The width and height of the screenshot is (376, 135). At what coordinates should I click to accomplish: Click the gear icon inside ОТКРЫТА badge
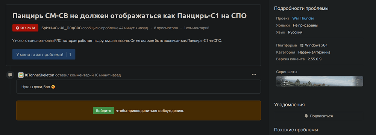[x=17, y=28]
